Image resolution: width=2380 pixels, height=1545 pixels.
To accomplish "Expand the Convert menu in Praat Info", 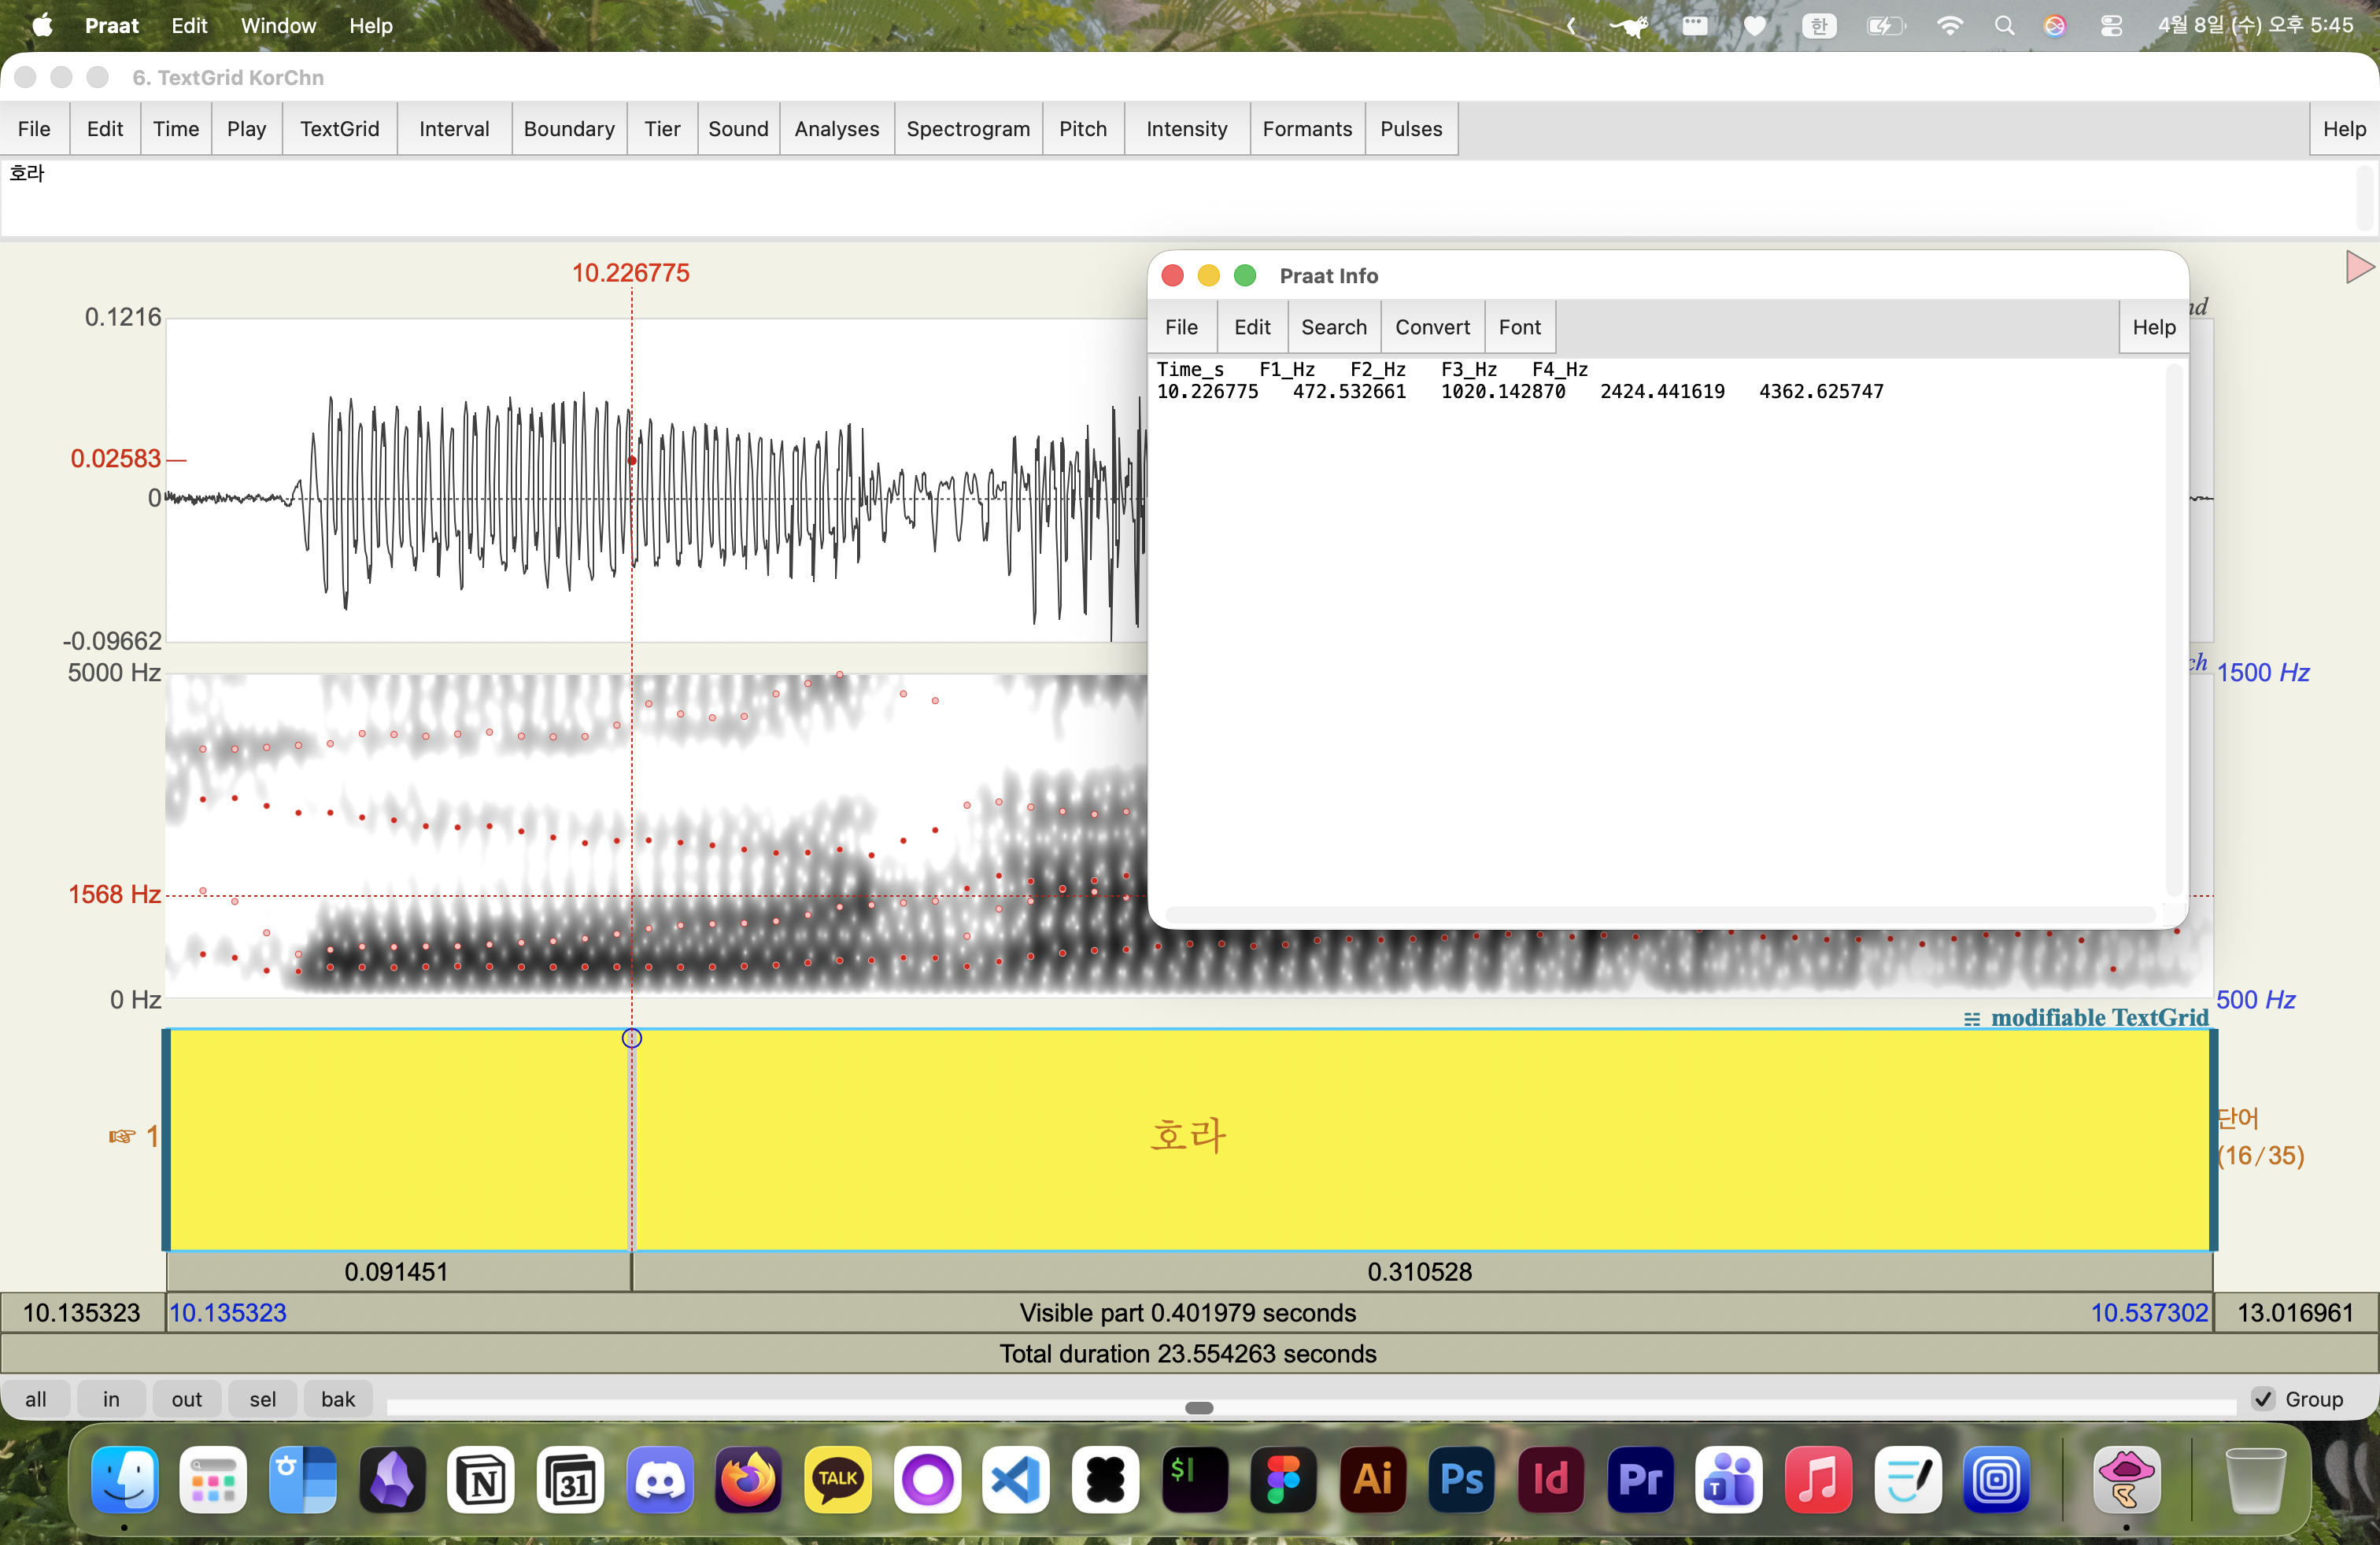I will click(x=1432, y=326).
